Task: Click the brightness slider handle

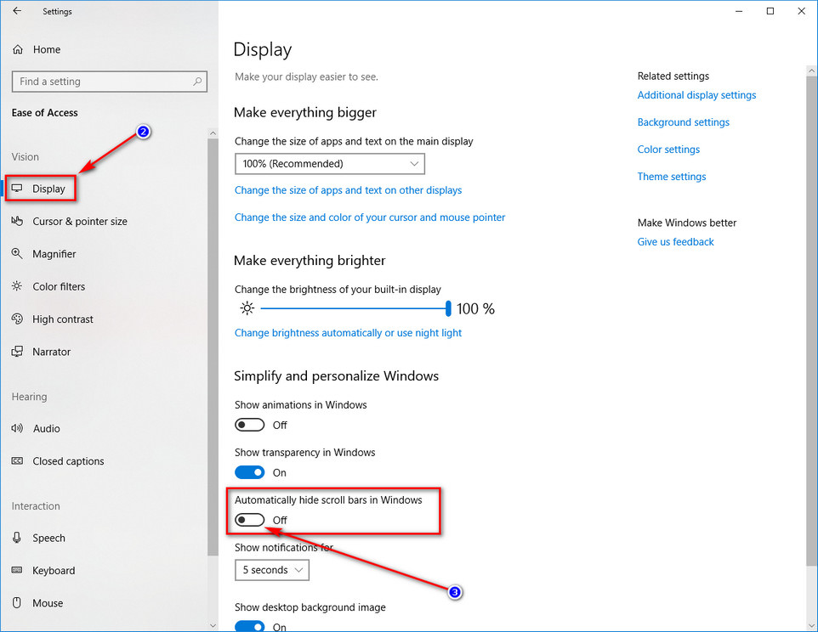Action: [448, 308]
